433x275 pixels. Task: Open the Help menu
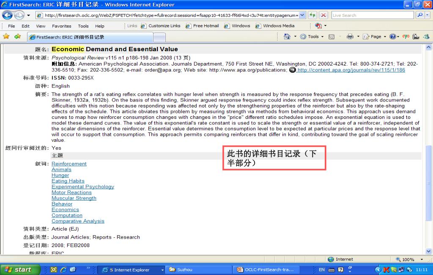tap(100, 26)
